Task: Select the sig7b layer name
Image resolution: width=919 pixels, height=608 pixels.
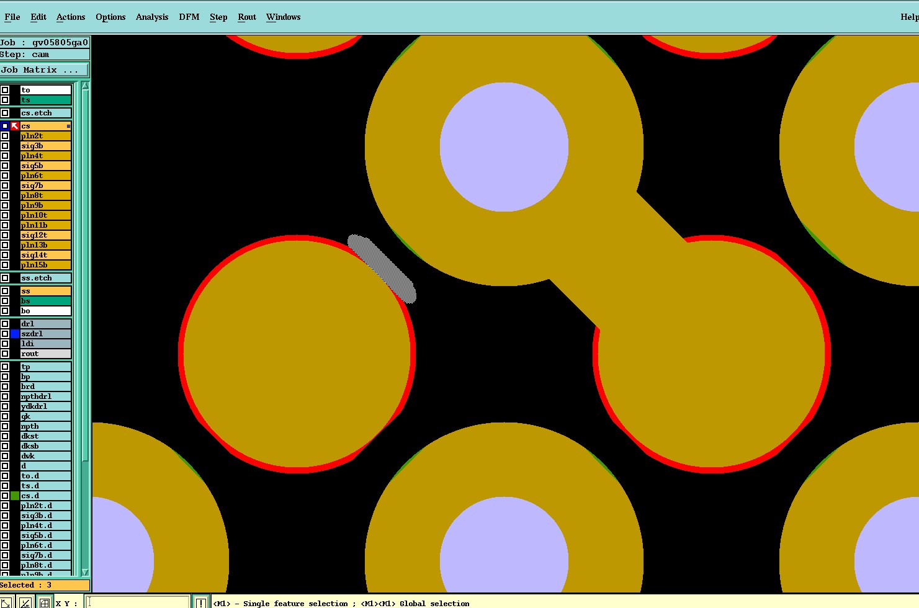Action: (46, 186)
